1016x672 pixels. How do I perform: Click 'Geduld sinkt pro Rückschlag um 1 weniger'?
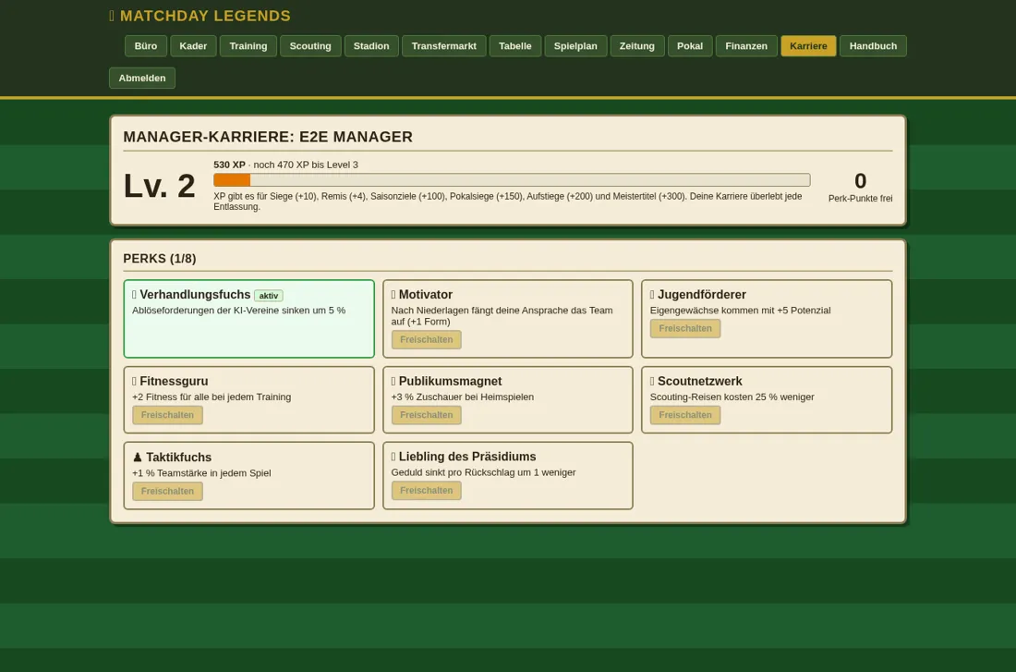[x=483, y=472]
